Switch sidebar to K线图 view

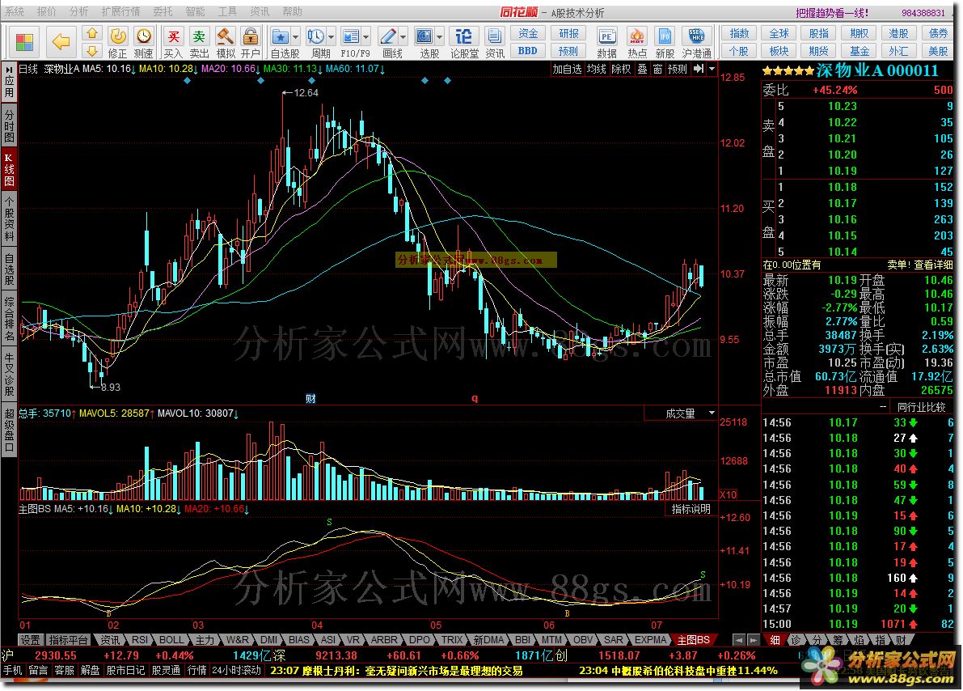(x=9, y=168)
